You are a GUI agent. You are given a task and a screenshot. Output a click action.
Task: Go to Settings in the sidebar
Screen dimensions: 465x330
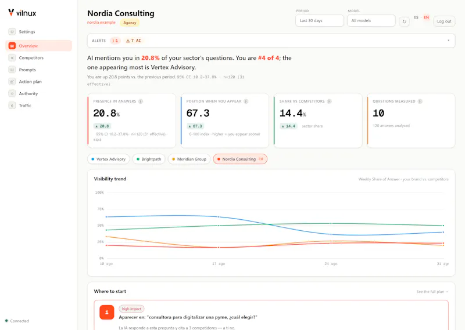(x=38, y=32)
